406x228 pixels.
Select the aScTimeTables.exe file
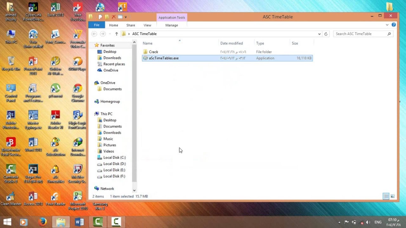point(227,58)
